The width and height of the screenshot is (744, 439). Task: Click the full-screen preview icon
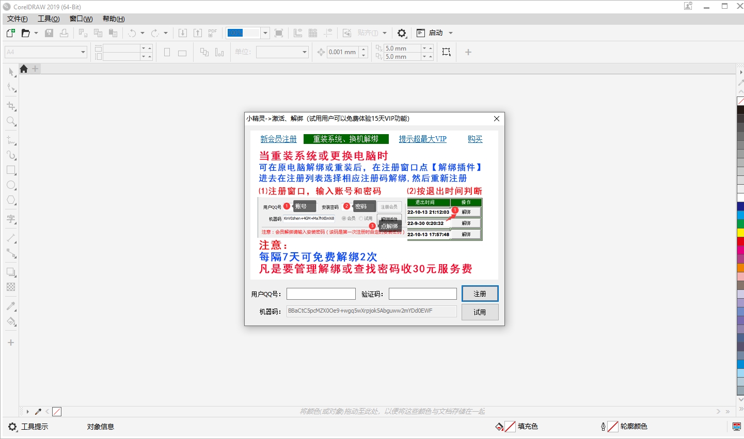coord(279,33)
